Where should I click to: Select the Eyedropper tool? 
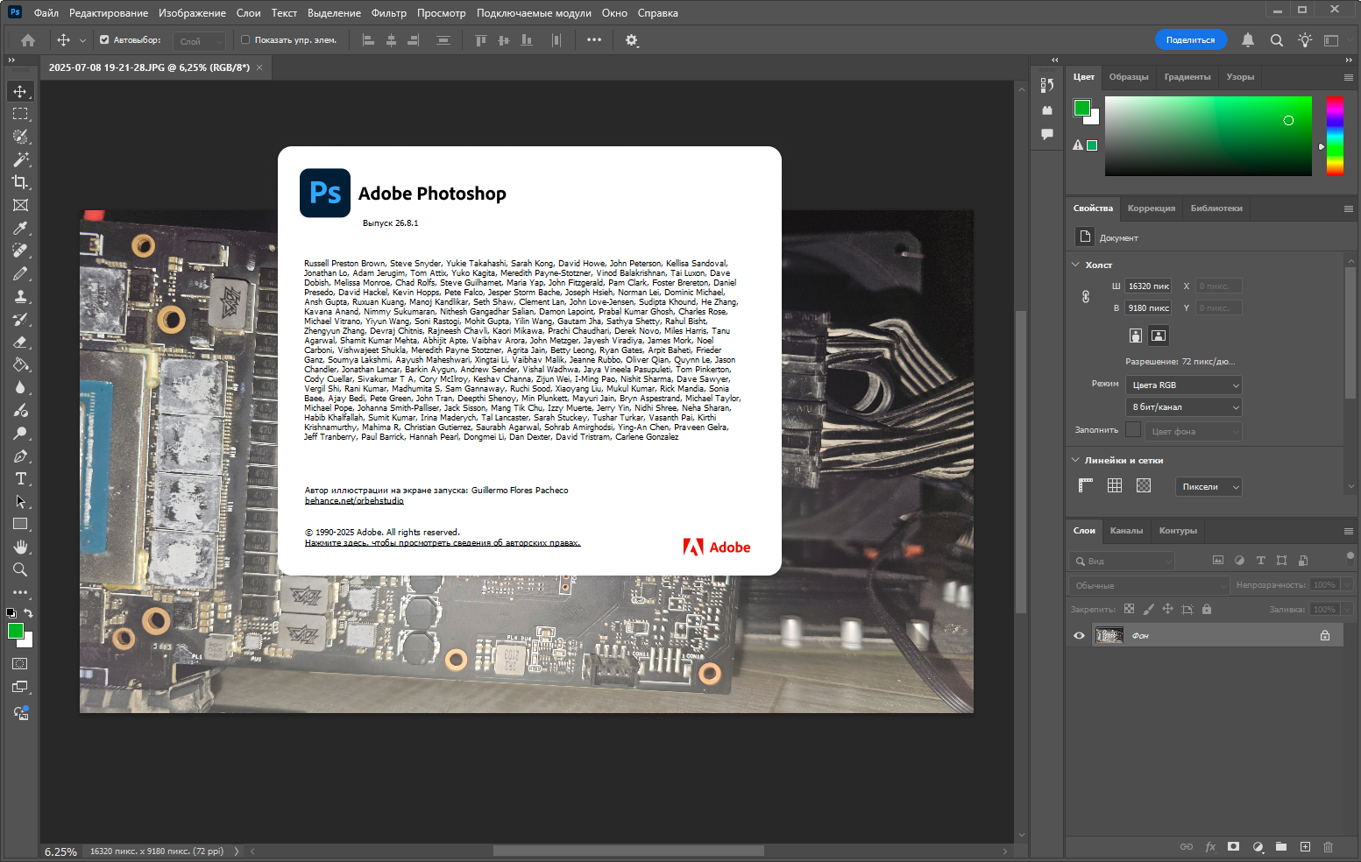pyautogui.click(x=20, y=228)
